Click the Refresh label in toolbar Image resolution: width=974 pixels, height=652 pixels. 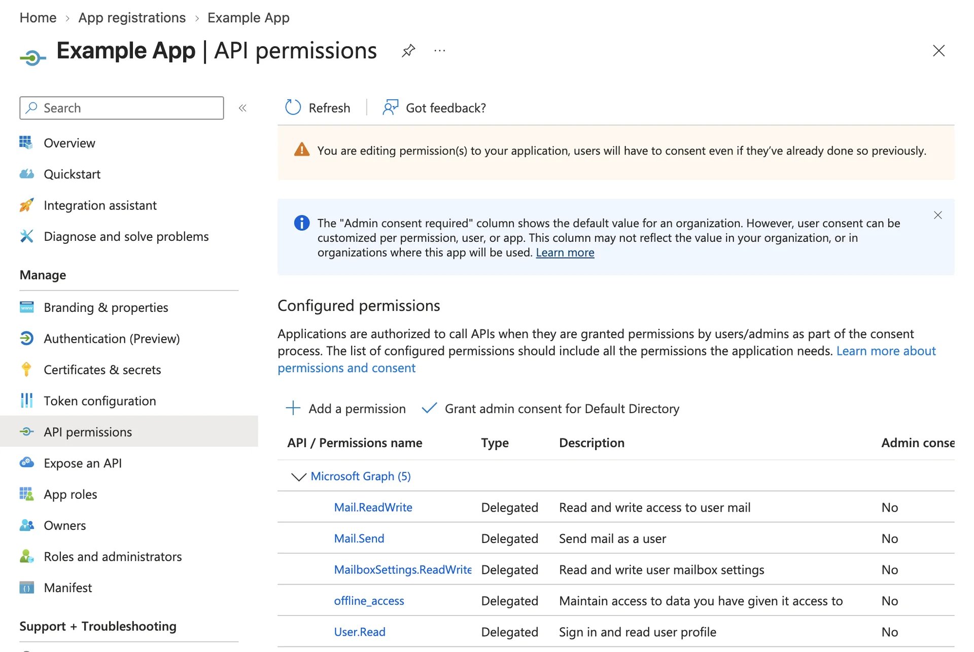[329, 108]
